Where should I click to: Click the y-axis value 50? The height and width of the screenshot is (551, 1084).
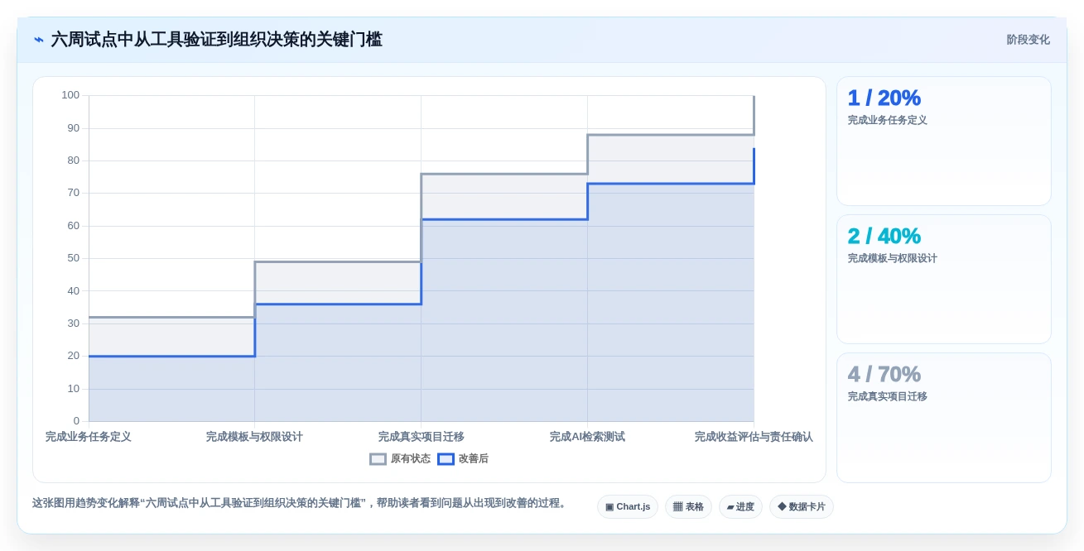(x=74, y=258)
